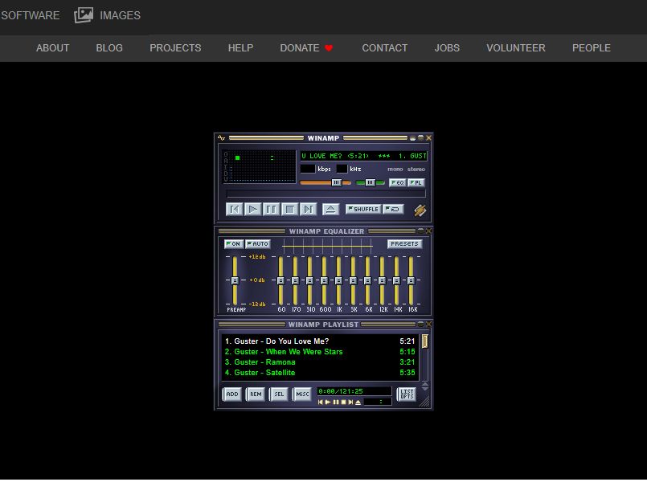
Task: Open the ABOUT menu item
Action: (52, 48)
